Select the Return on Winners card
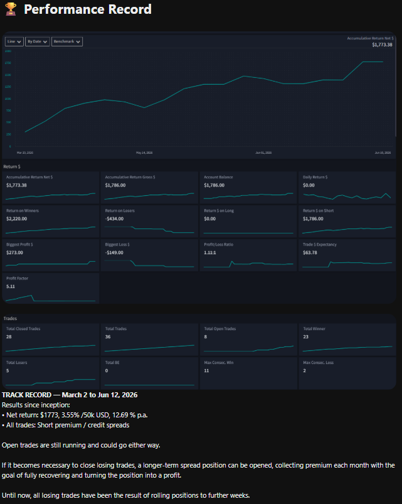The height and width of the screenshot is (504, 402). click(x=51, y=221)
